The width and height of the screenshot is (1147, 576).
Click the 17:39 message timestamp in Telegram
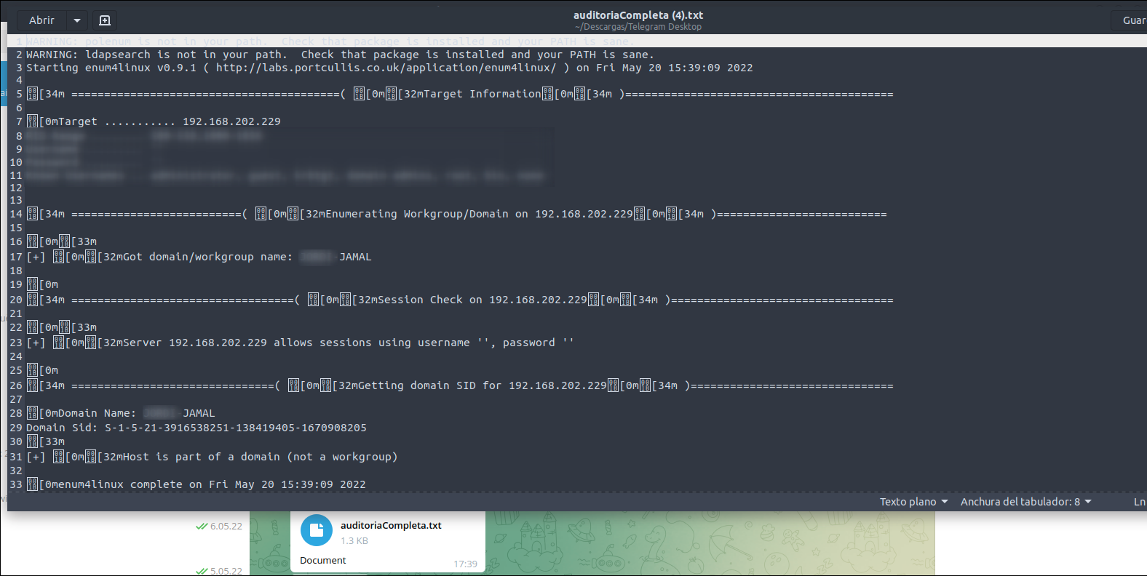(465, 564)
